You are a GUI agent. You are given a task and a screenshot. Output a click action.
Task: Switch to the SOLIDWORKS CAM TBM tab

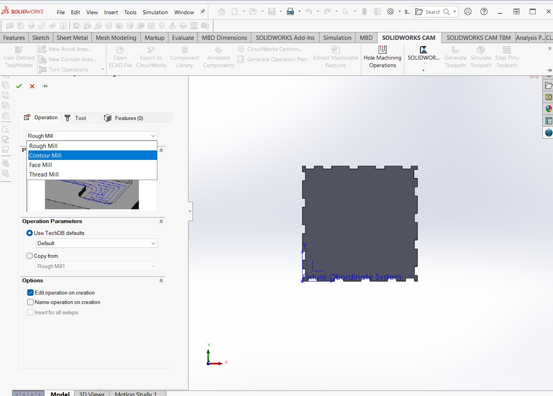pyautogui.click(x=478, y=38)
